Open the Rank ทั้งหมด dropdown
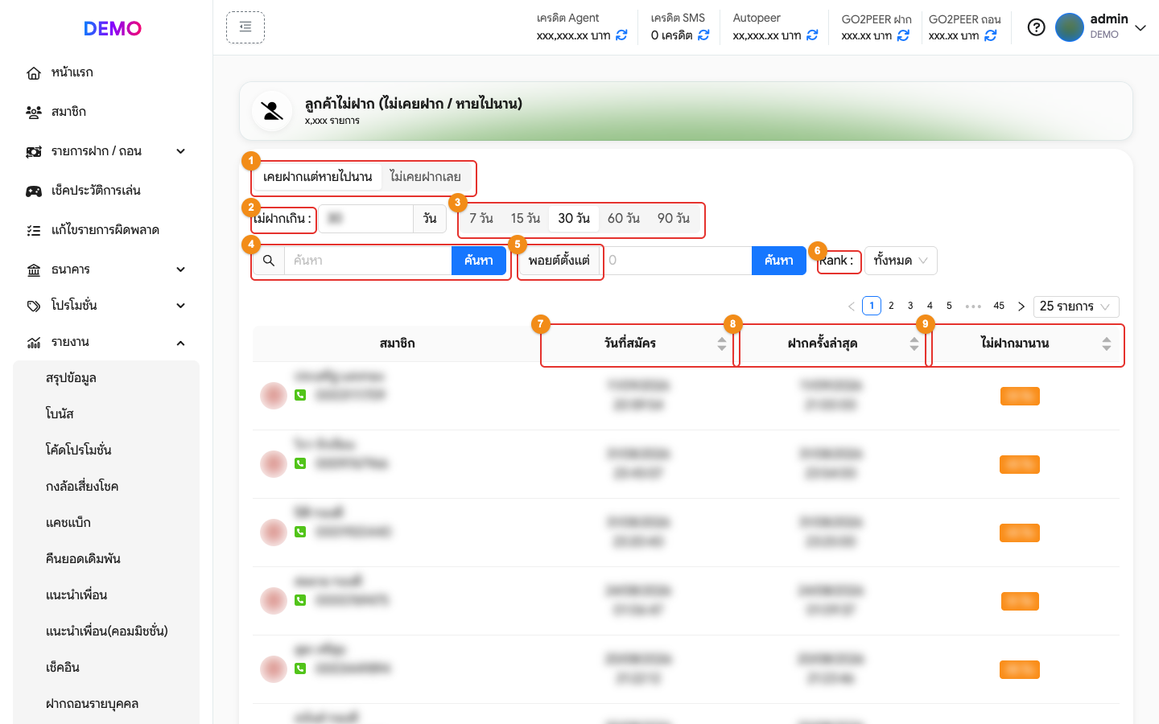Image resolution: width=1159 pixels, height=724 pixels. 901,261
